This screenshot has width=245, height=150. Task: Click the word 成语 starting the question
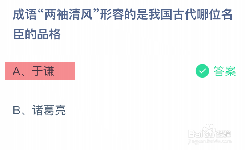tap(25, 14)
